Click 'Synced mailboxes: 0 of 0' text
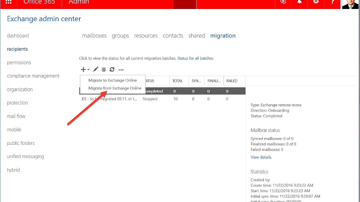The height and width of the screenshot is (202, 360). (272, 139)
